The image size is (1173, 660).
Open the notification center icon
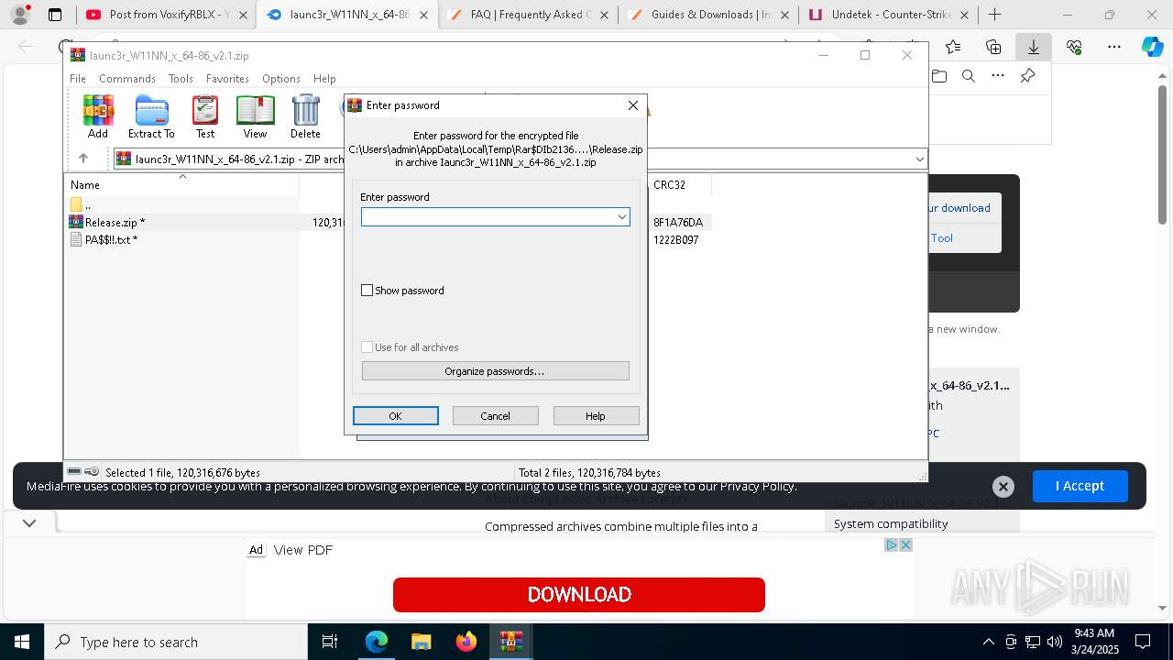click(1143, 642)
